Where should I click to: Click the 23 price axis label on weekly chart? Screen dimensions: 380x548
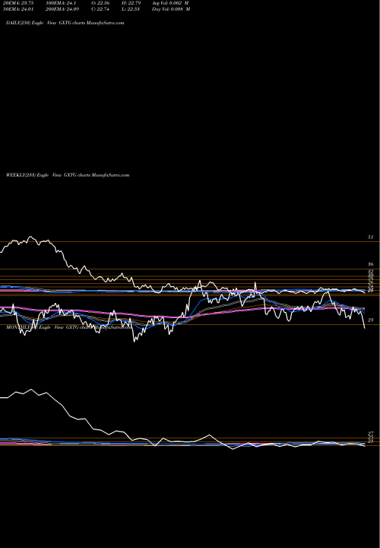pyautogui.click(x=371, y=320)
